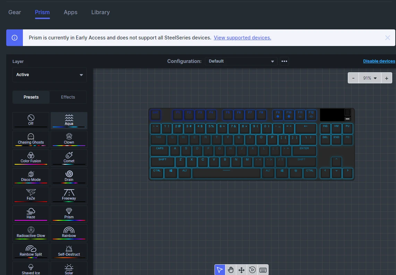This screenshot has height=275, width=396.
Task: Select the Off lighting preset
Action: point(31,121)
